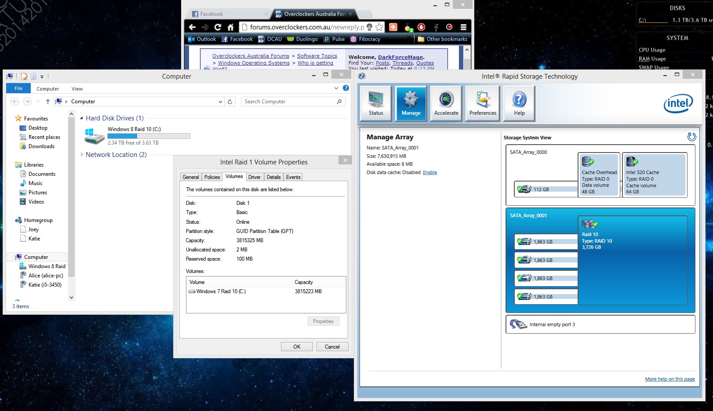Open the Overclockers Australia Forums link
Viewport: 713px width, 411px height.
(x=251, y=56)
